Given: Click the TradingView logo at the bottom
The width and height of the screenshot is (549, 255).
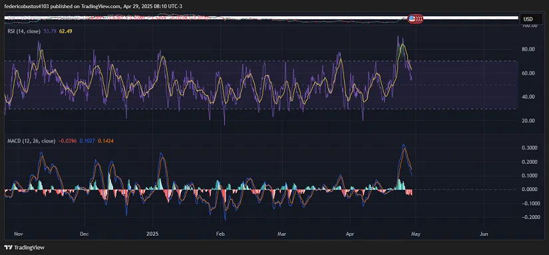Looking at the screenshot, I should [x=25, y=248].
